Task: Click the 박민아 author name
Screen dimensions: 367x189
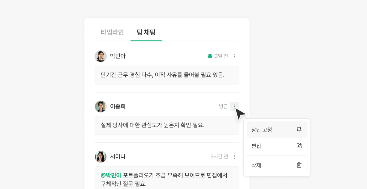Action: (118, 56)
